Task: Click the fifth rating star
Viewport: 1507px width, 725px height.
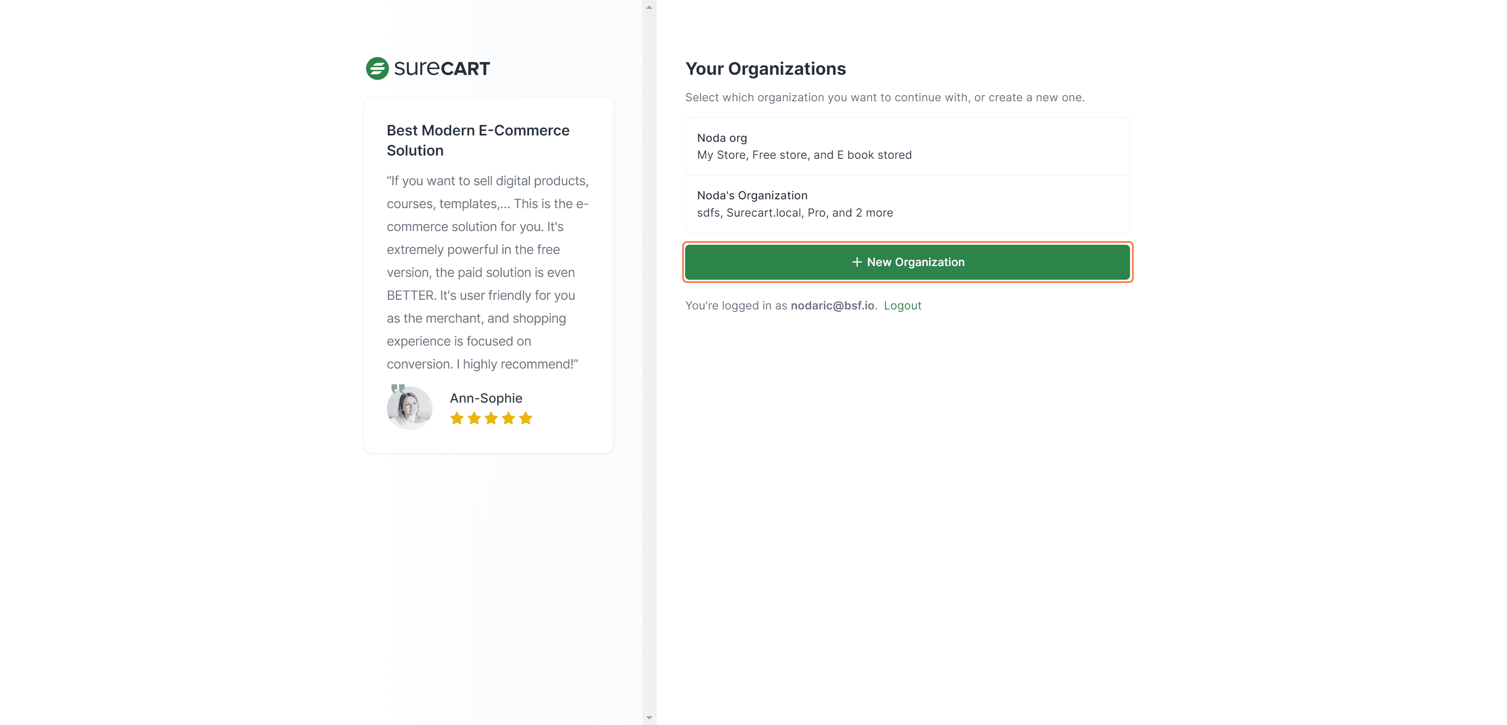Action: click(525, 418)
